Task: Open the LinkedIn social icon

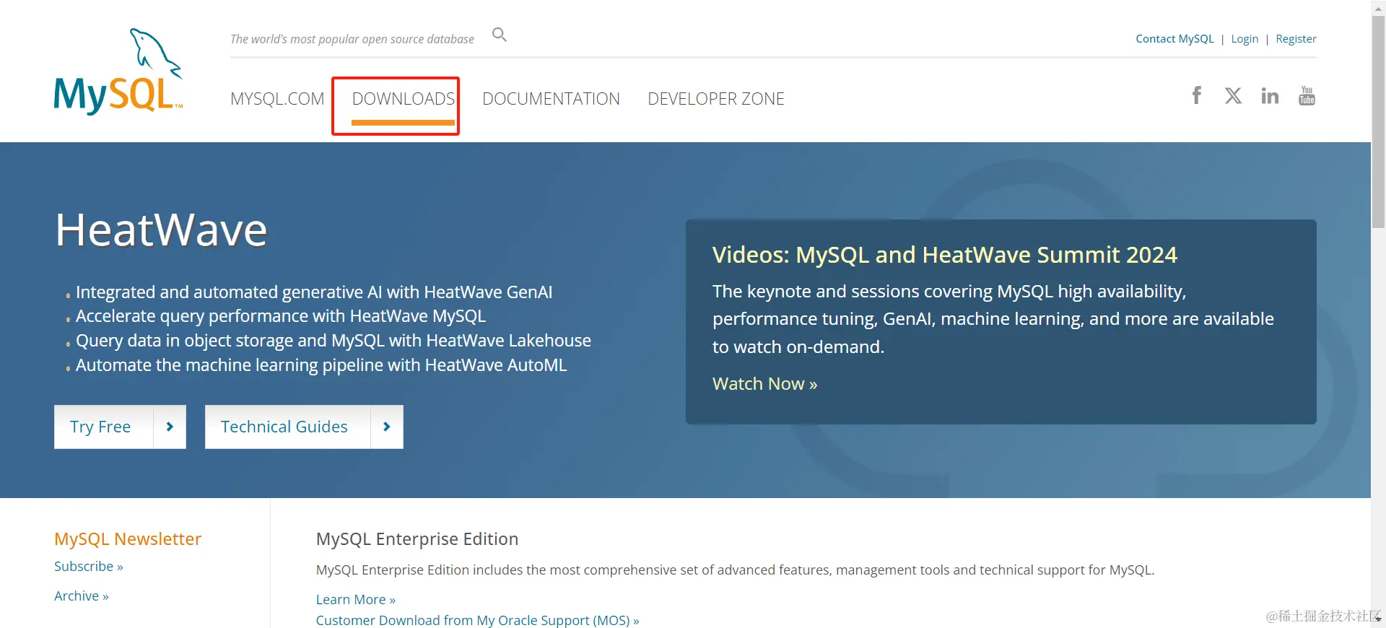Action: click(x=1270, y=95)
